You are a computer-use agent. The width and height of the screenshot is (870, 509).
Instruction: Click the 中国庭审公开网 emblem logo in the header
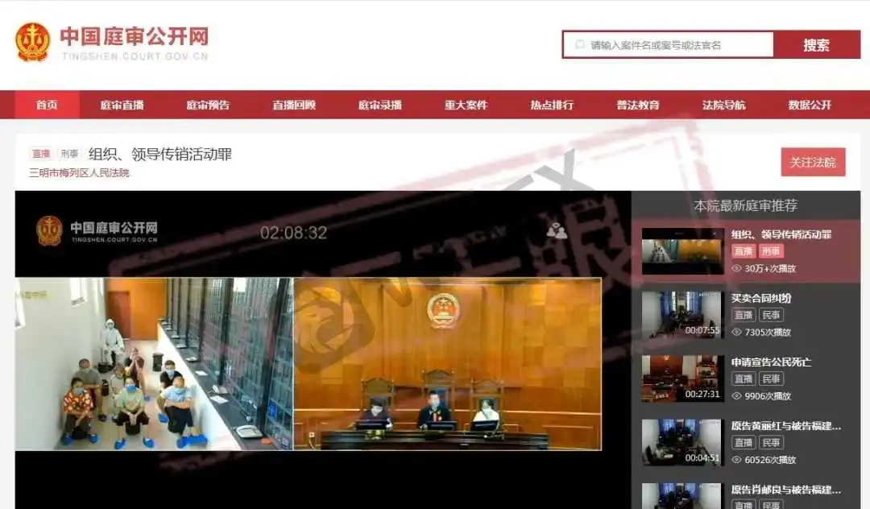click(x=33, y=42)
